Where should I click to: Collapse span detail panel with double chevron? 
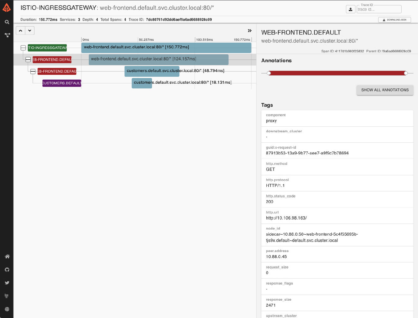[x=250, y=31]
